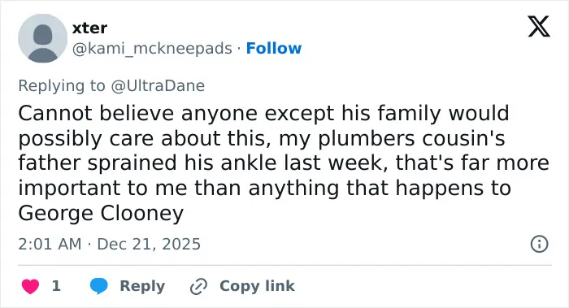The image size is (569, 308).
Task: Open the X logo in the corner
Action: [x=539, y=26]
